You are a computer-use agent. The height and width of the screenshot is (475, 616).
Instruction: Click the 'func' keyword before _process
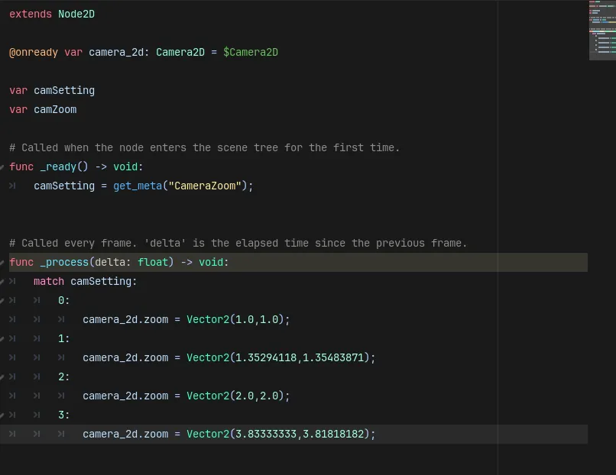21,262
